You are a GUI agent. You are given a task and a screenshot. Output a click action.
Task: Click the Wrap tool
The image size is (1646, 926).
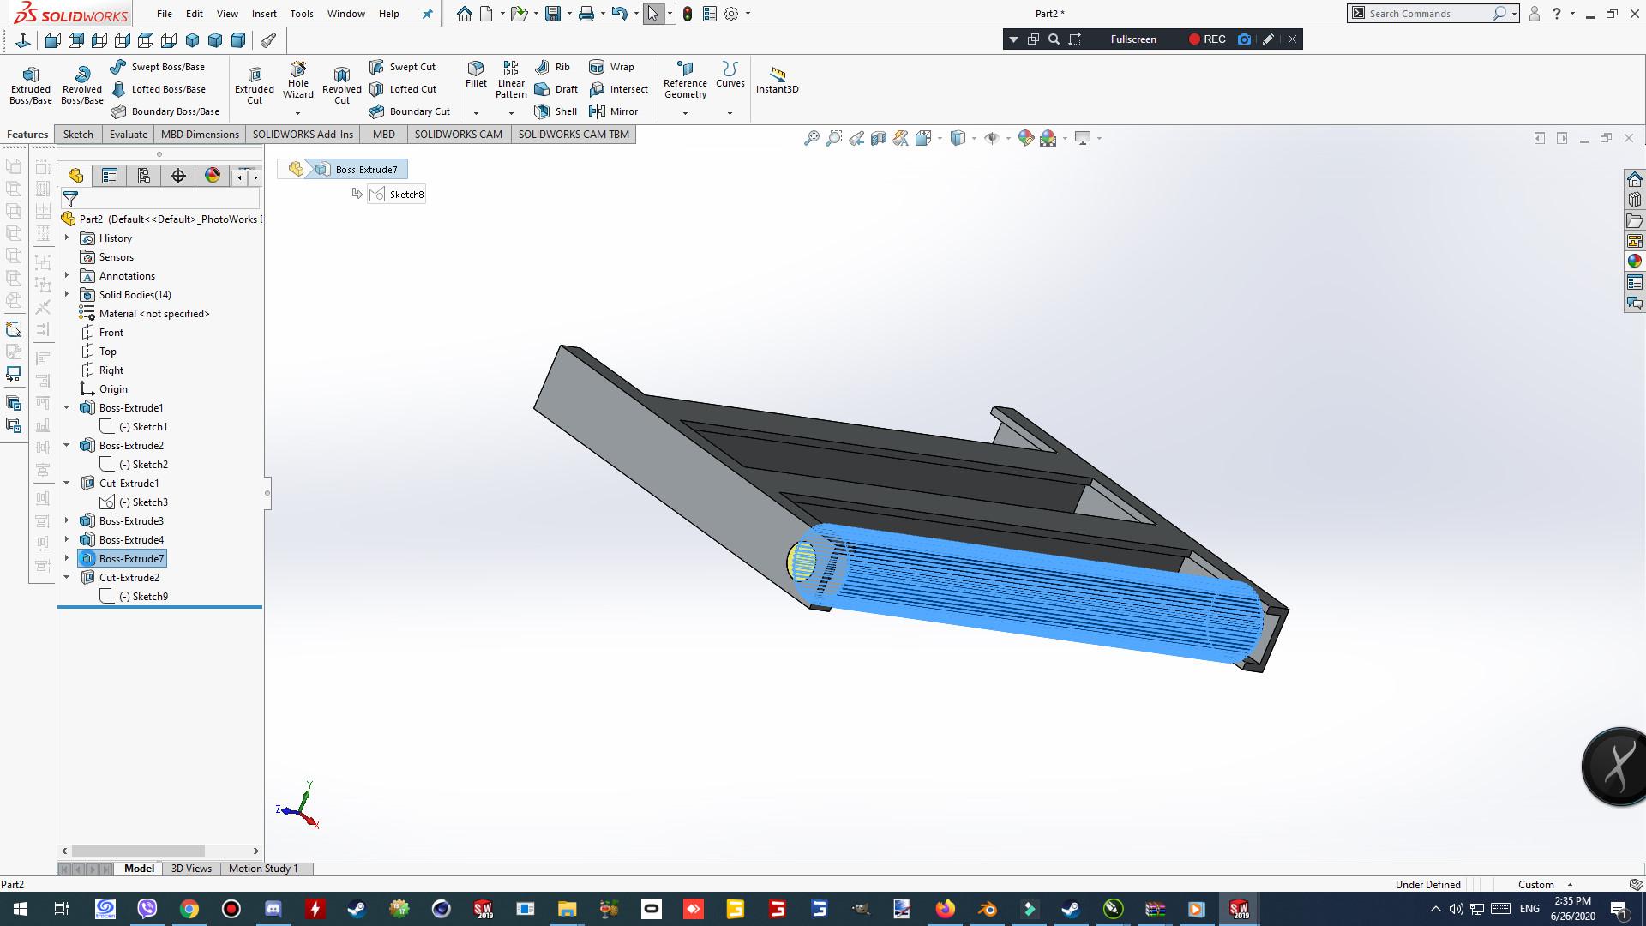tap(611, 67)
